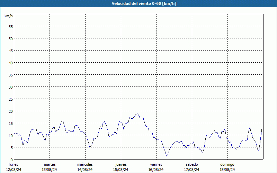
Task: Click the date 16/08/24
Action: (156, 170)
